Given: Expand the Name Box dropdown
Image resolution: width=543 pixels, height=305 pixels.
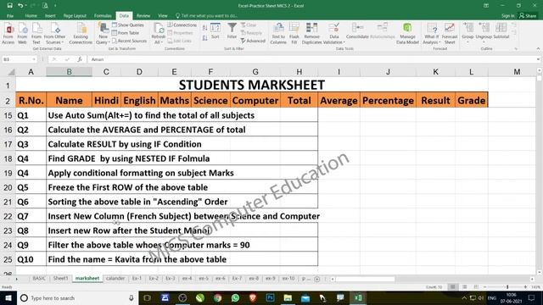Looking at the screenshot, I should [34, 59].
